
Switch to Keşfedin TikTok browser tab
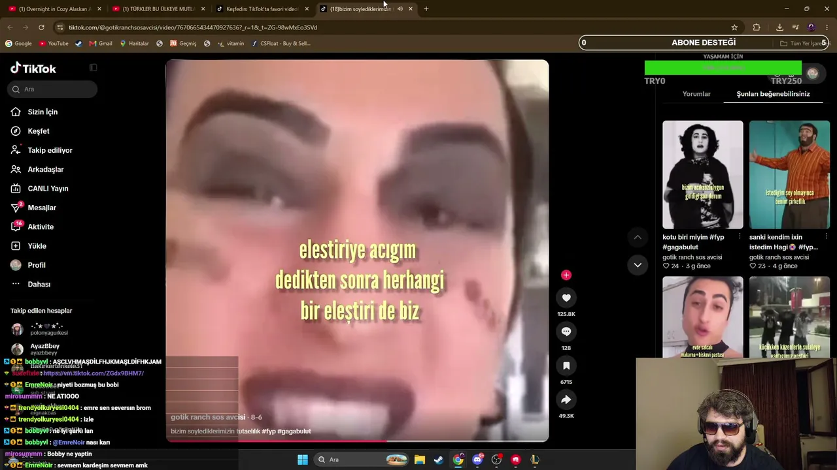pos(262,9)
